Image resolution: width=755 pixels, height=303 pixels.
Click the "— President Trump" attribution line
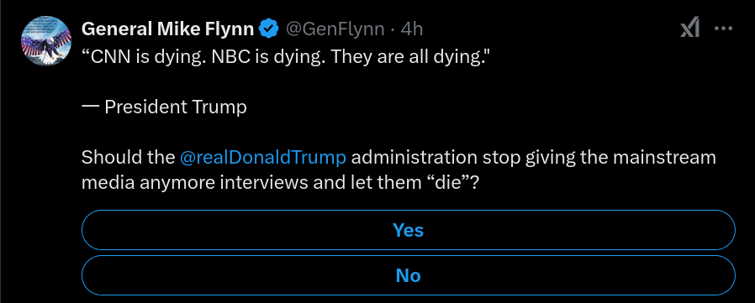(164, 107)
